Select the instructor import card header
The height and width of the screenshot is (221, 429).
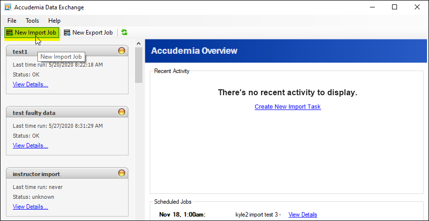tap(67, 173)
